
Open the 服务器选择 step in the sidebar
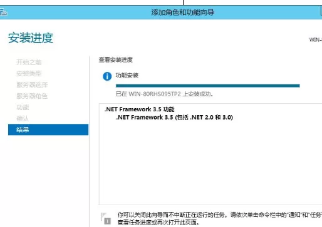point(32,84)
